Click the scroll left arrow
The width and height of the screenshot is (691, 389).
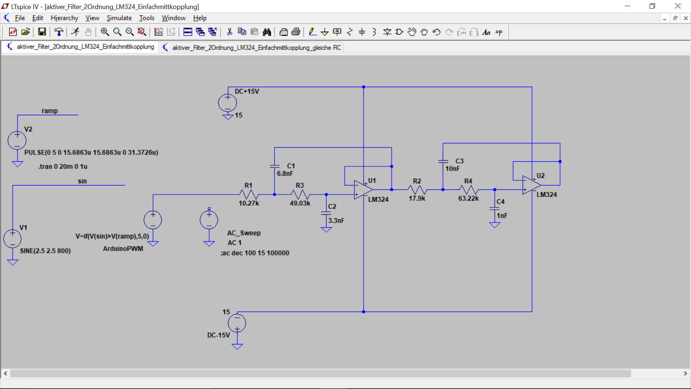click(5, 374)
